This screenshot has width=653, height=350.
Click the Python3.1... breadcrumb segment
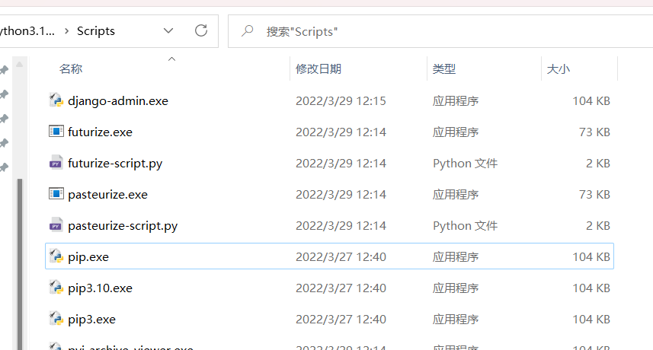click(x=27, y=31)
